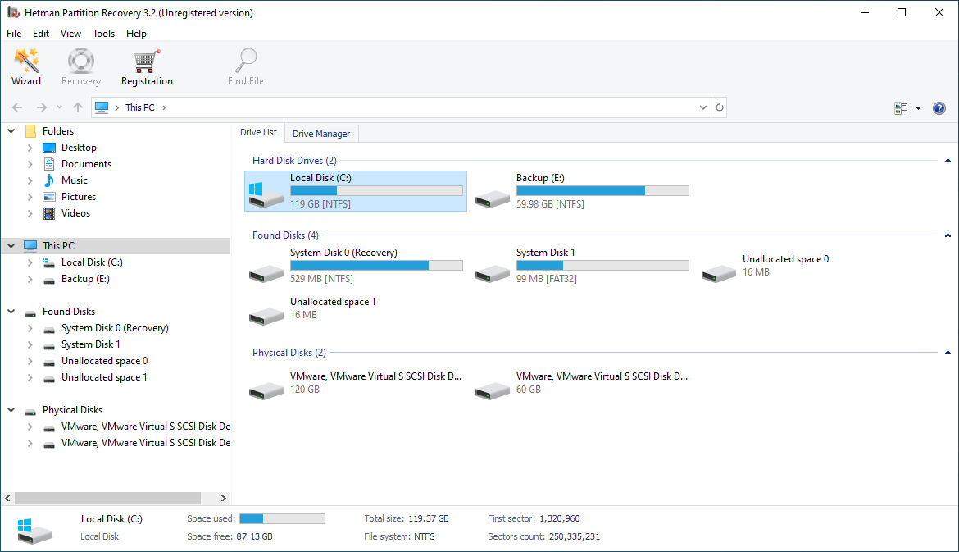Select the 120 GB VMware physical disk icon
The width and height of the screenshot is (959, 552).
266,390
